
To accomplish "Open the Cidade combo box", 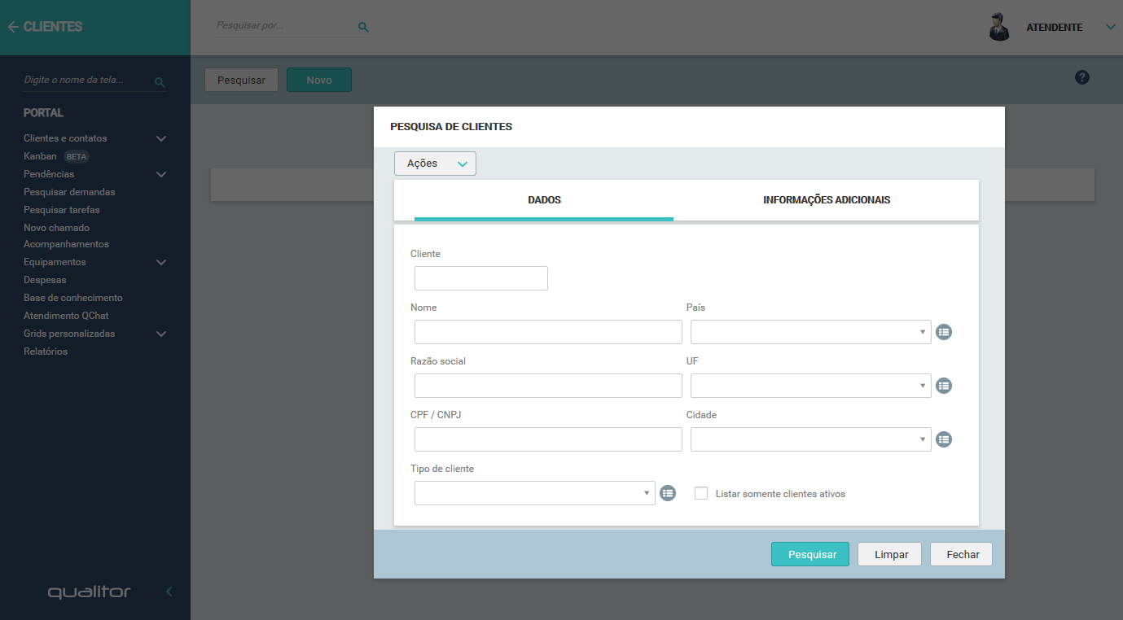I will [x=811, y=439].
